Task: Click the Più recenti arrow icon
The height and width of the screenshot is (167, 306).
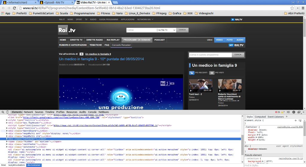Action: pos(192,73)
